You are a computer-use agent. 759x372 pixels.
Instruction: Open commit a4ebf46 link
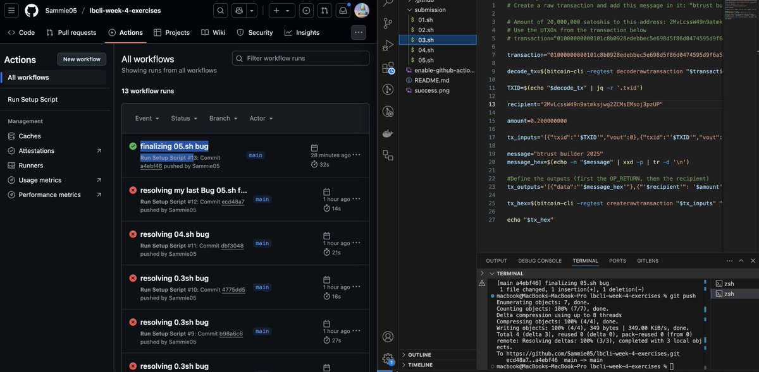151,166
